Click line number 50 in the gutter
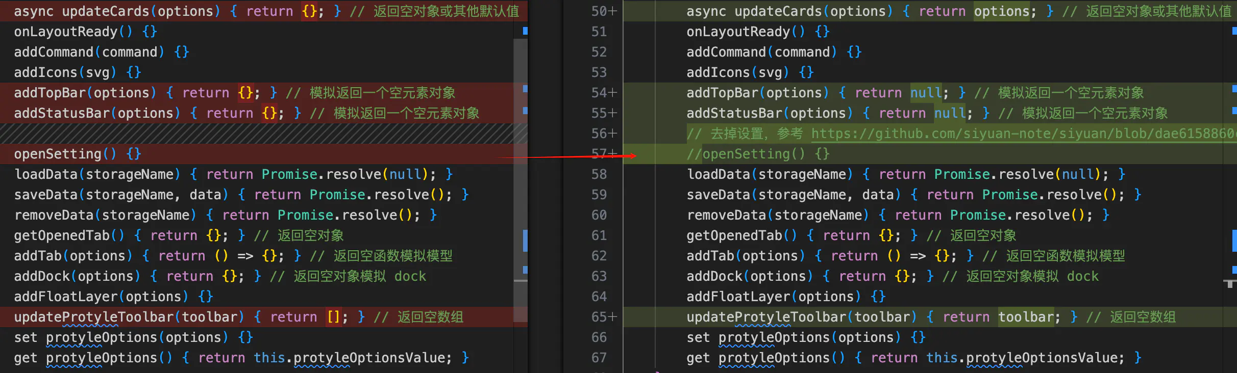Screen dimensions: 1237x373 click(599, 11)
